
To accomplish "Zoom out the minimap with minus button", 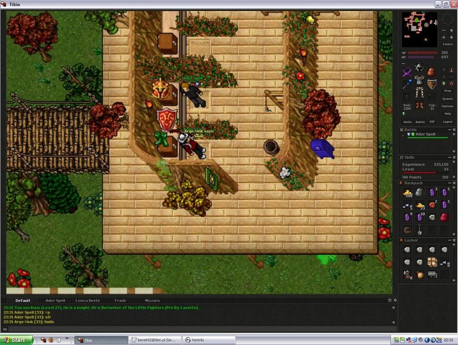I will click(444, 30).
